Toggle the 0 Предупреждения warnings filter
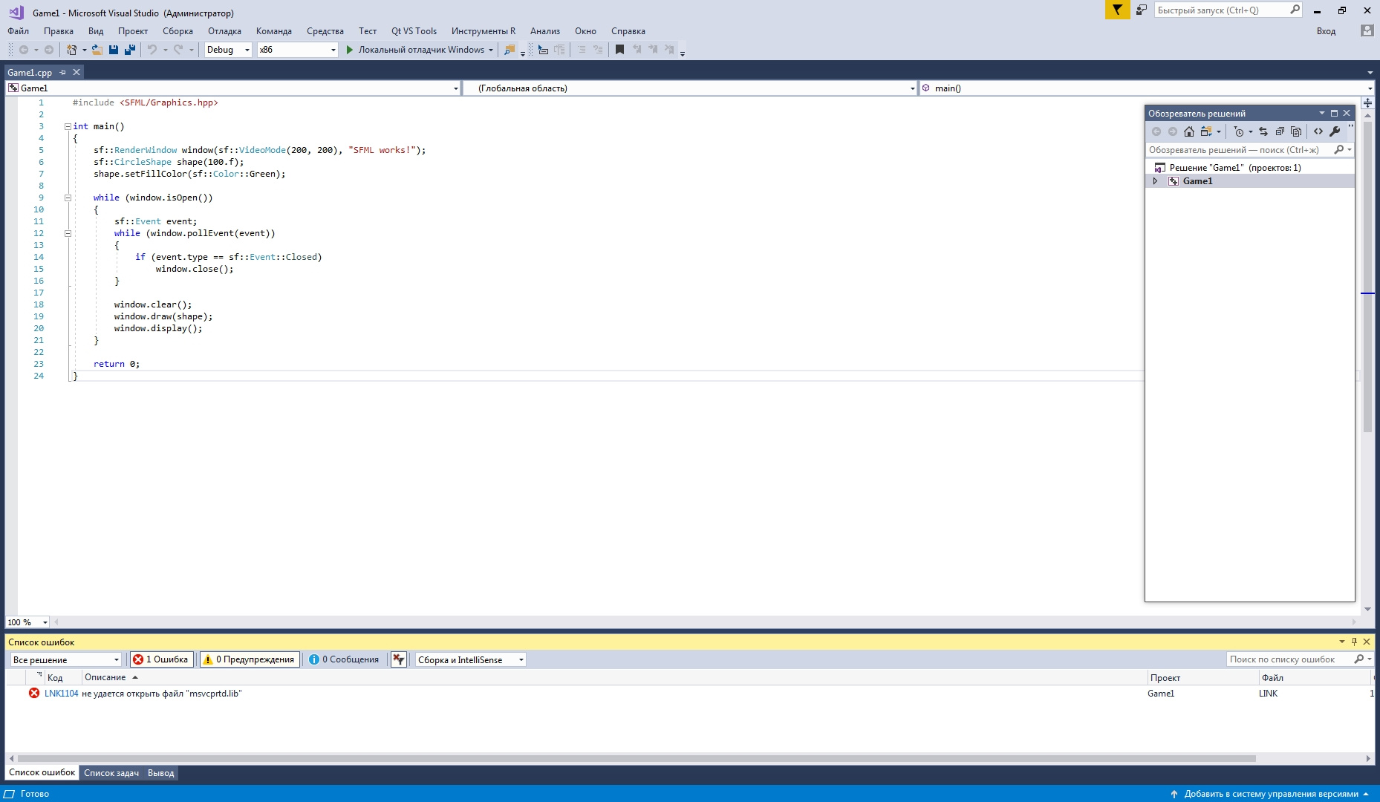 point(250,659)
